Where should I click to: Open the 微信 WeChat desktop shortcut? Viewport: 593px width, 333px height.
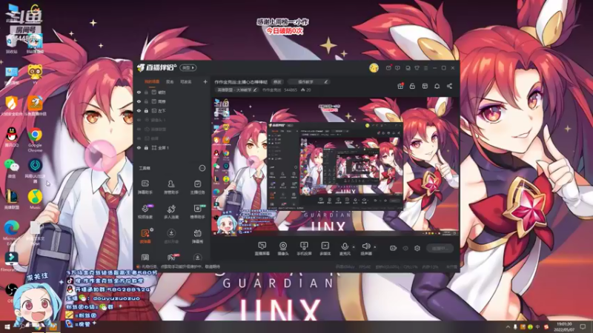point(12,169)
